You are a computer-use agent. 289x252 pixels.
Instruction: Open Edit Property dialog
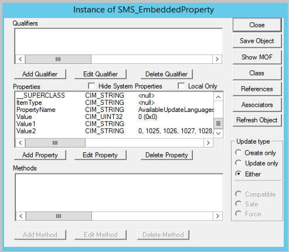click(x=100, y=155)
